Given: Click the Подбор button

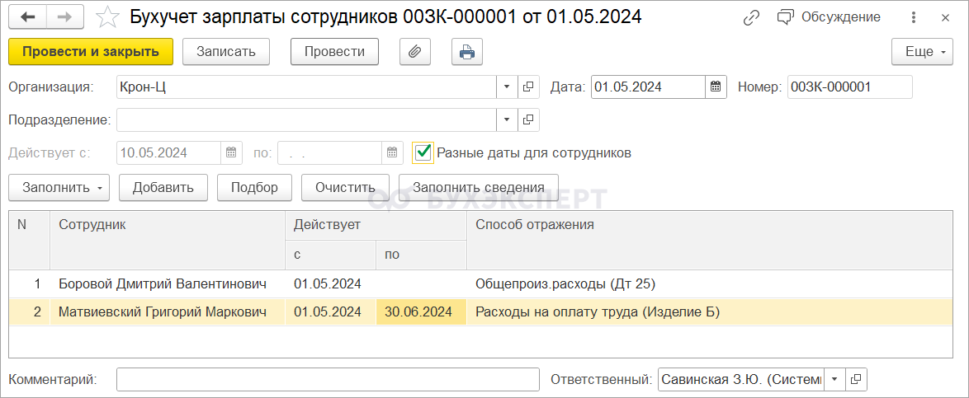Looking at the screenshot, I should (254, 187).
